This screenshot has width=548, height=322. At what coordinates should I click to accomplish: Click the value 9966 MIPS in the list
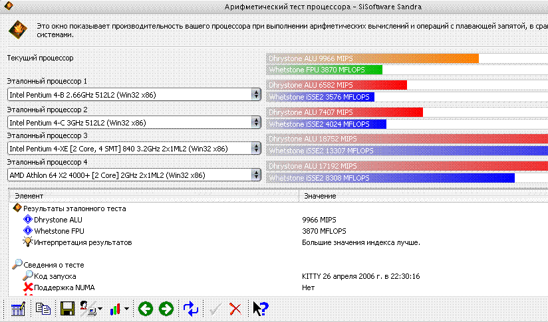319,220
